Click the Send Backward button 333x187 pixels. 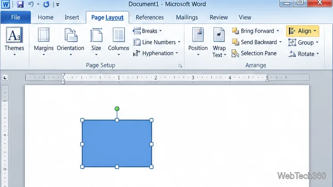(x=254, y=42)
